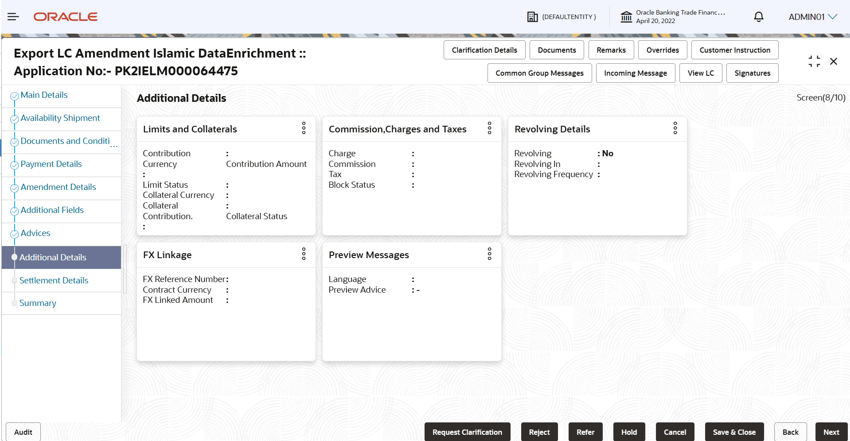Open Common Group Messages
Screen dimensions: 850x441
pyautogui.click(x=539, y=73)
